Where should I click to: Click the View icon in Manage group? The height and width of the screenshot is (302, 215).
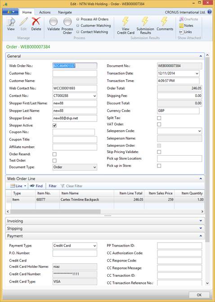11,22
